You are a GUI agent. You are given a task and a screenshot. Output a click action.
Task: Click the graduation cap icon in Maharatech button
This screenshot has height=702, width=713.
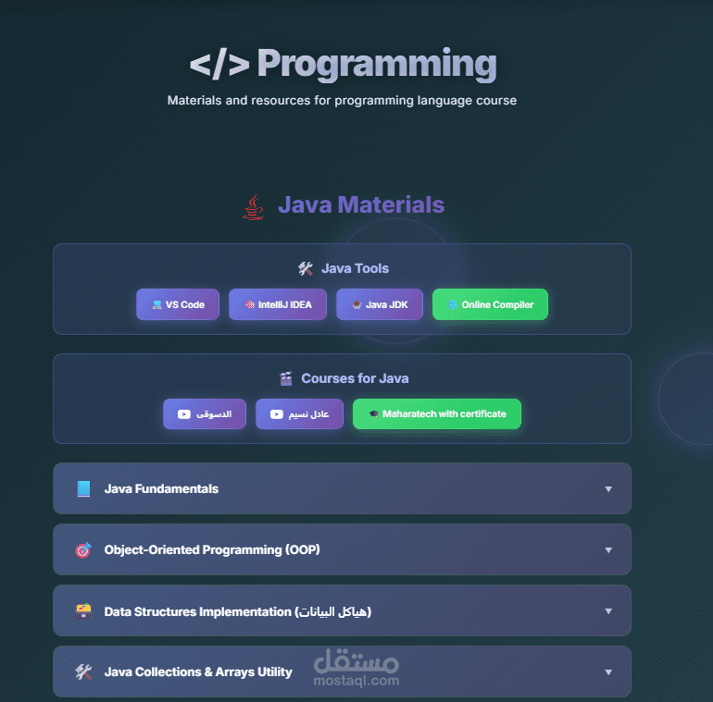click(x=374, y=414)
